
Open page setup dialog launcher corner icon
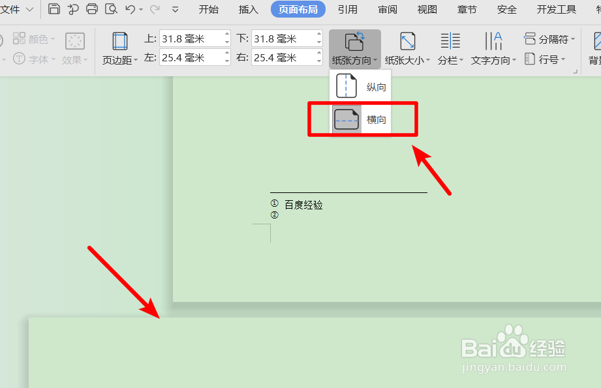(575, 71)
